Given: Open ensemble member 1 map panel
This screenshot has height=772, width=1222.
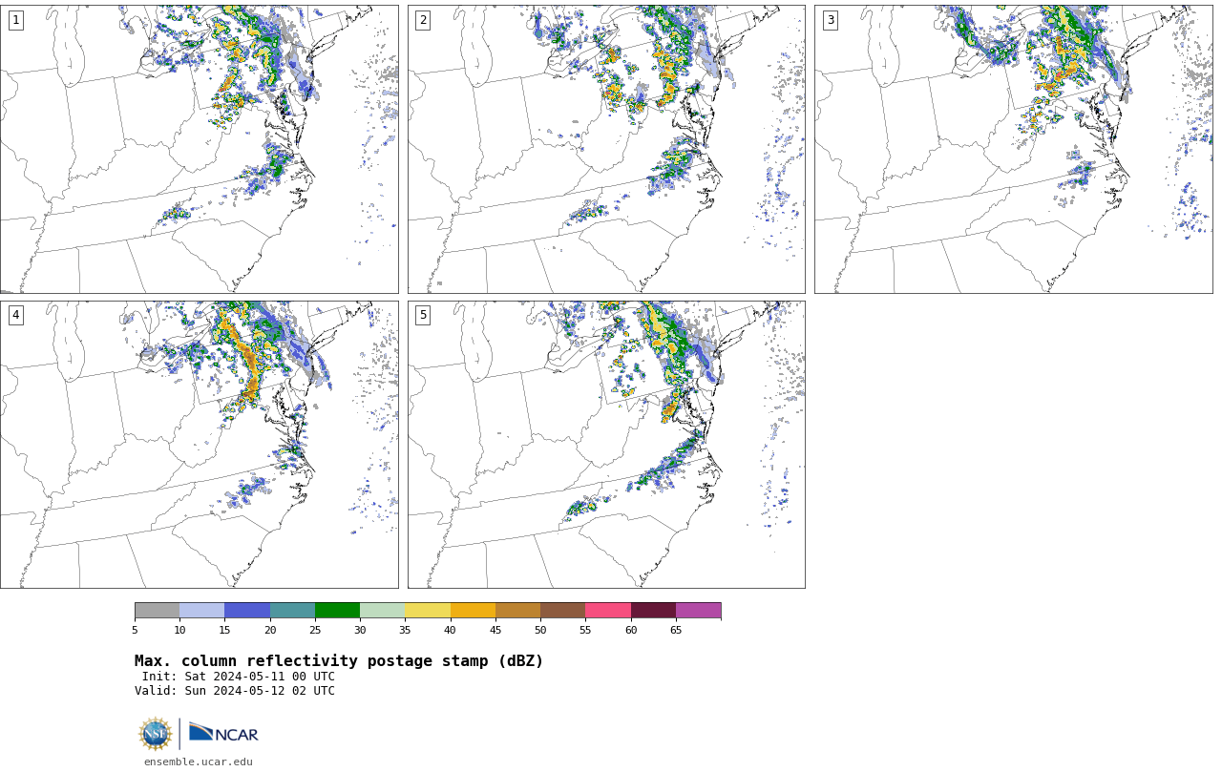Looking at the screenshot, I should point(199,149).
